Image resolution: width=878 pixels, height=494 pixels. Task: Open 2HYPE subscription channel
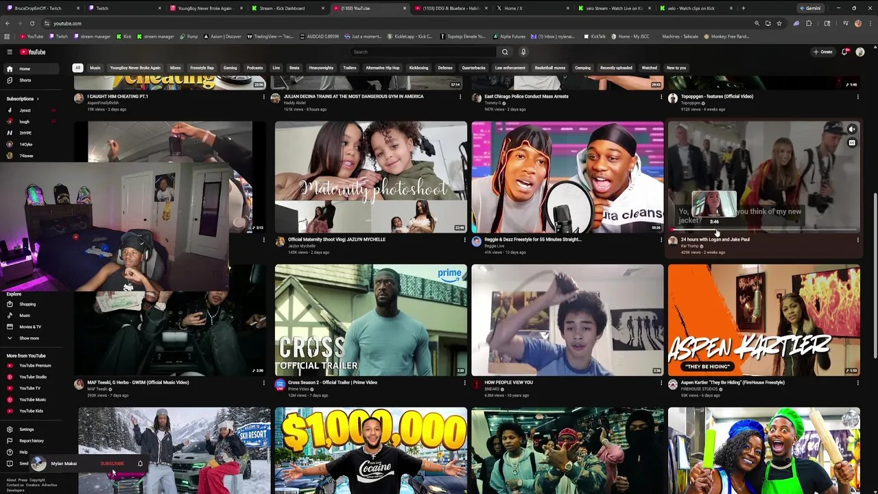click(x=31, y=133)
